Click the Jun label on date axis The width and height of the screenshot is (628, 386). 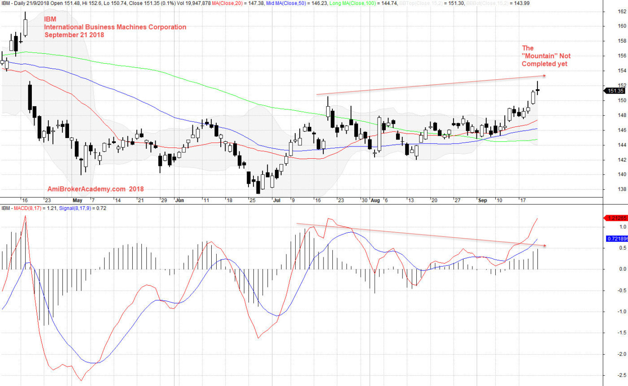pos(180,200)
